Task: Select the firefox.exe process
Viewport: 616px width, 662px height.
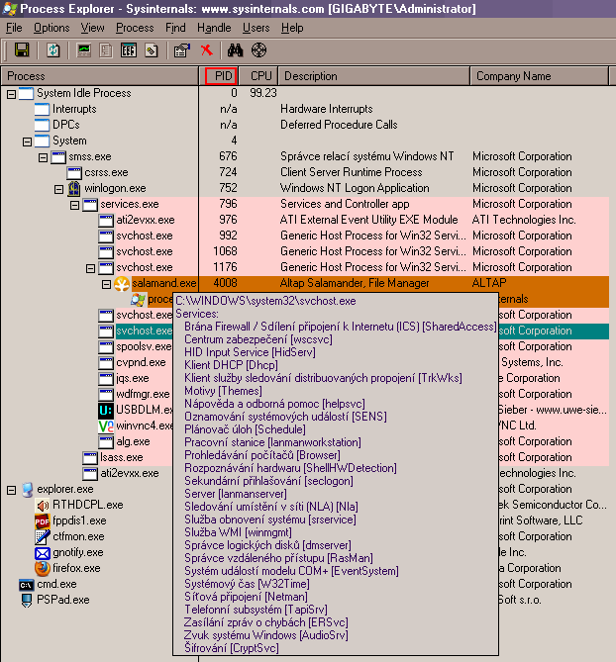Action: (76, 568)
